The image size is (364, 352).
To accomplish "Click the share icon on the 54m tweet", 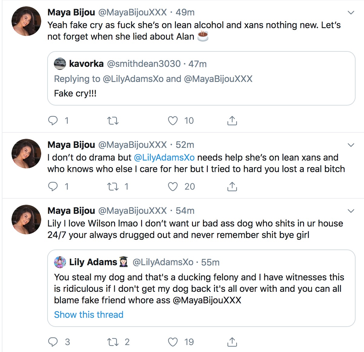I will [x=232, y=342].
